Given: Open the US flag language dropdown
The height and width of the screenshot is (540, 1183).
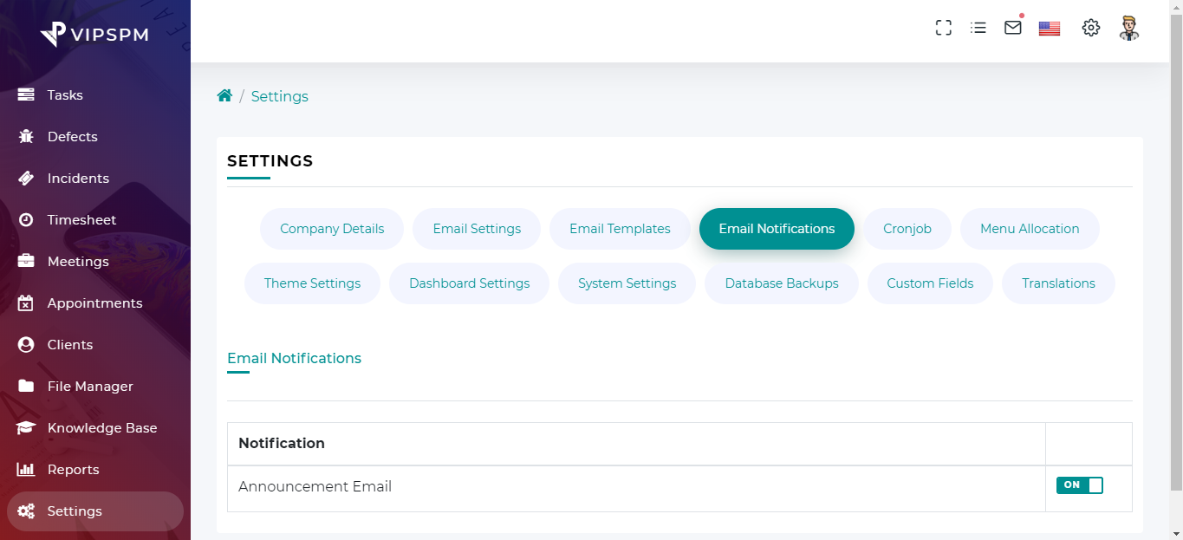Looking at the screenshot, I should (x=1050, y=29).
